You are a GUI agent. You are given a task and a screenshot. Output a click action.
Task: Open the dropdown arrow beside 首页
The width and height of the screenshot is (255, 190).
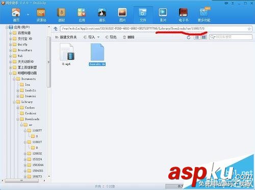[28, 15]
